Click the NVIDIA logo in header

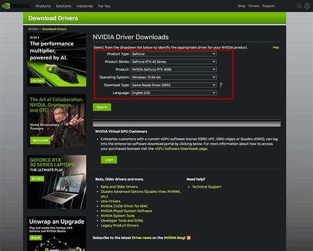[x=15, y=6]
